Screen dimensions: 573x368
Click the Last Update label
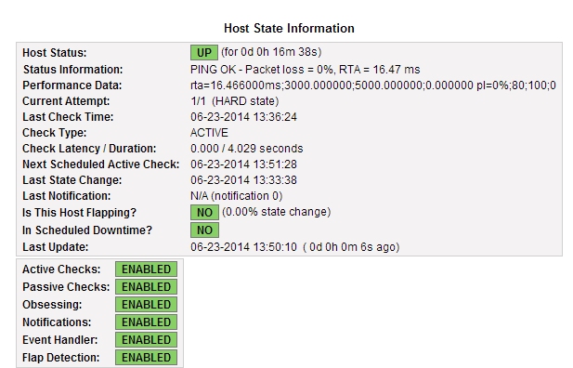(x=56, y=247)
